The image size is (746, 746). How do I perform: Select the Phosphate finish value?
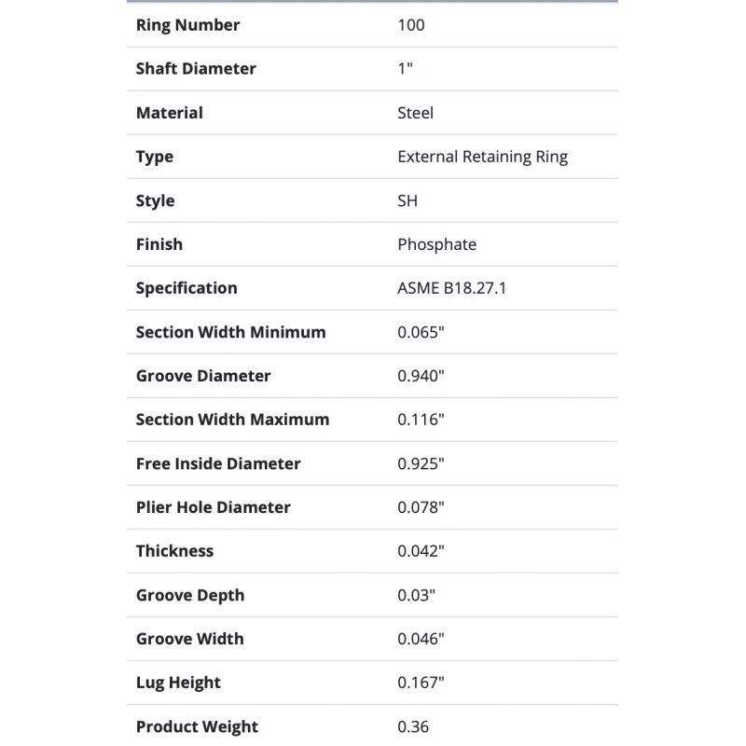coord(436,244)
